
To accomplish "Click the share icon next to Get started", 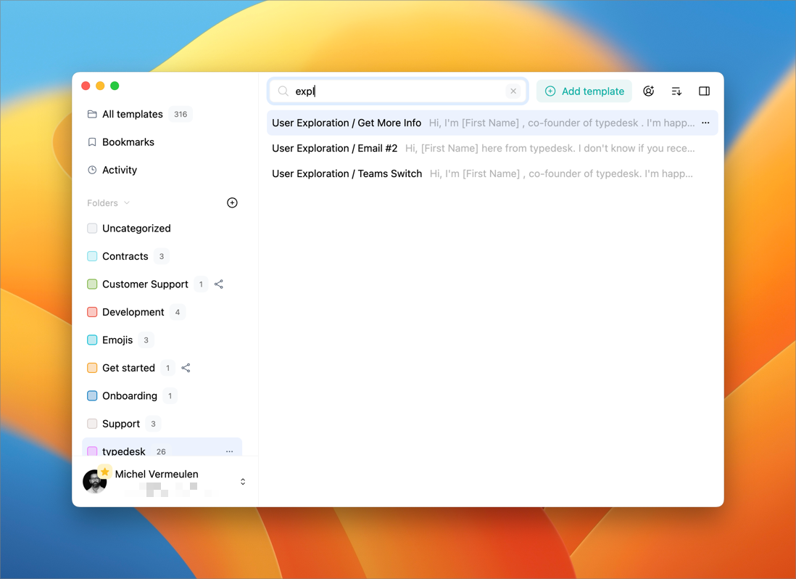I will (186, 368).
